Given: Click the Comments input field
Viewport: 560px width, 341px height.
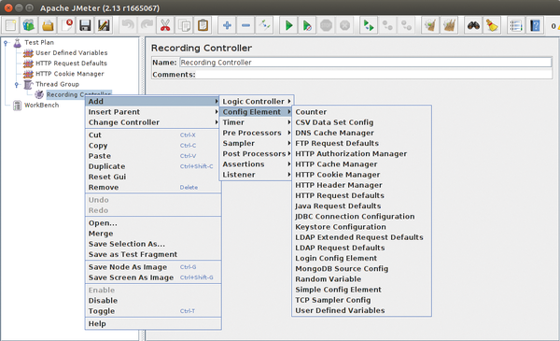Looking at the screenshot, I should pos(374,75).
